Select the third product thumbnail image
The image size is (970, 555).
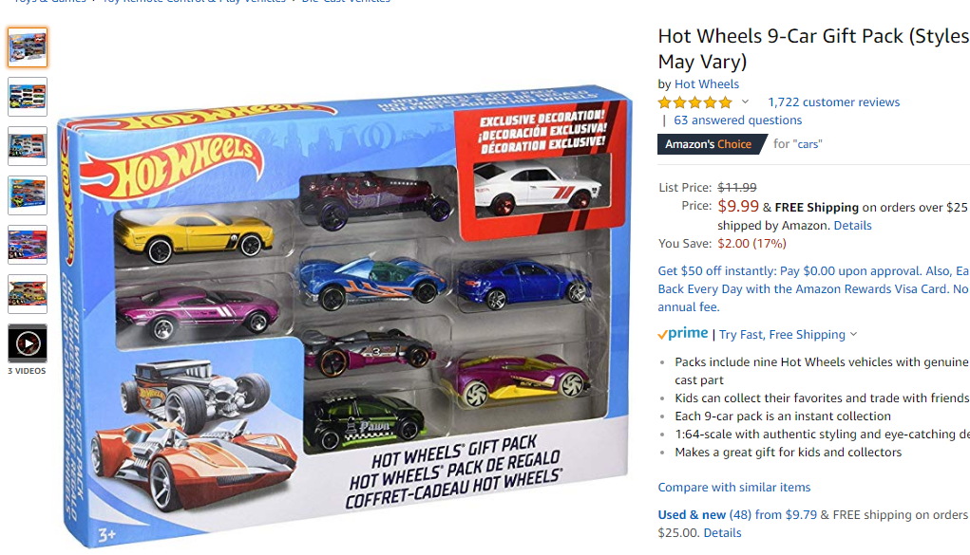tap(28, 146)
